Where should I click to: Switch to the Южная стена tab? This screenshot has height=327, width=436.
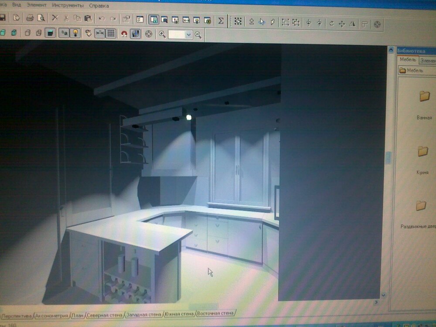(x=179, y=314)
